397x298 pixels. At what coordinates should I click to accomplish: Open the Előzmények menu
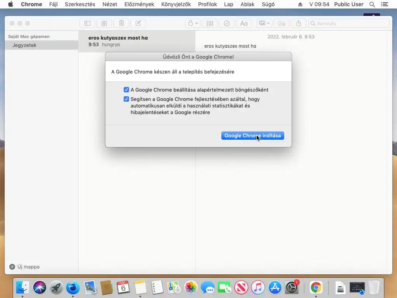(x=139, y=4)
